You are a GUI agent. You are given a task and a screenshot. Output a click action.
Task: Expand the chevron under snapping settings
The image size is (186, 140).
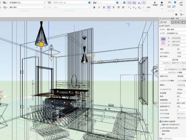point(162,9)
